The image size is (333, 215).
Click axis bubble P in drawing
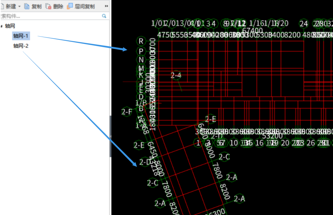pyautogui.click(x=141, y=51)
